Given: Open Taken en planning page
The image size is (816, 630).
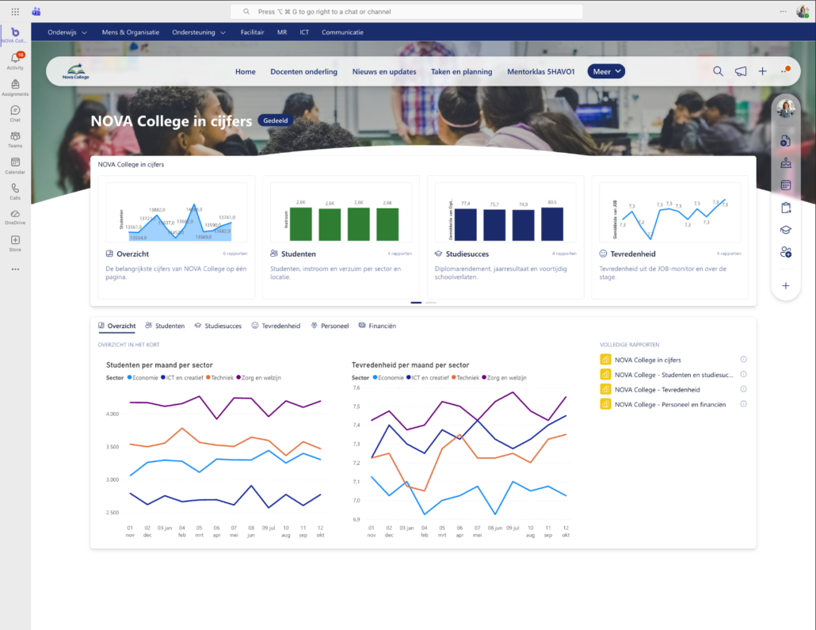Looking at the screenshot, I should pyautogui.click(x=462, y=72).
